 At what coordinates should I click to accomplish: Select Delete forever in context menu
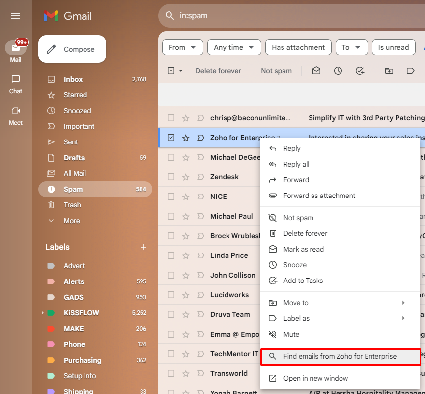pyautogui.click(x=340, y=233)
